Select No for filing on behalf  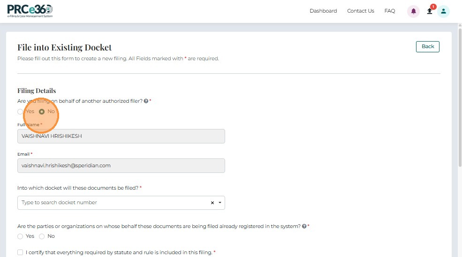42,112
